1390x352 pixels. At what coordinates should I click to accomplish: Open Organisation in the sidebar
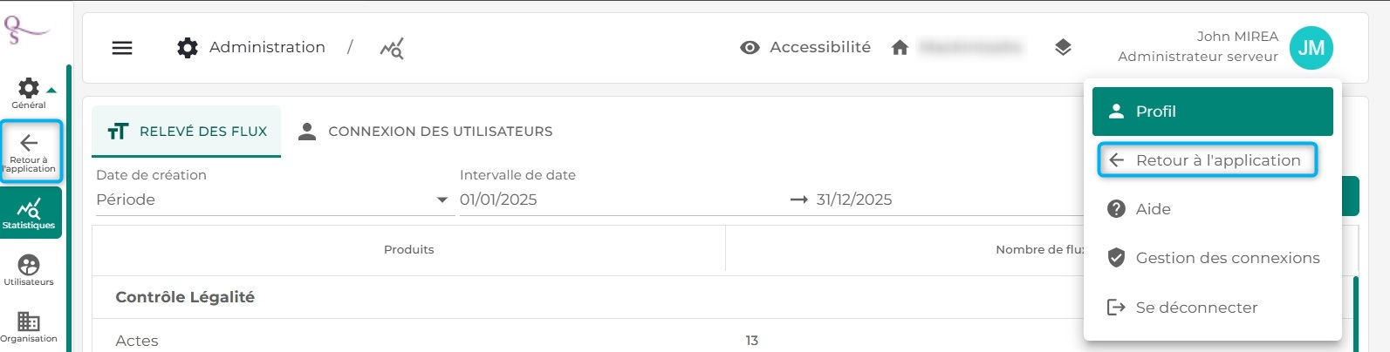click(29, 327)
